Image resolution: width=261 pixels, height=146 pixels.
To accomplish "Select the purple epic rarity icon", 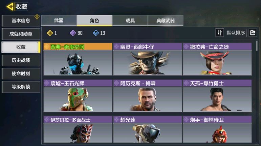I will (x=73, y=33).
